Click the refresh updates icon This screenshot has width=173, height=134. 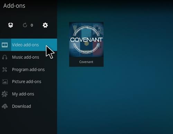[25, 25]
